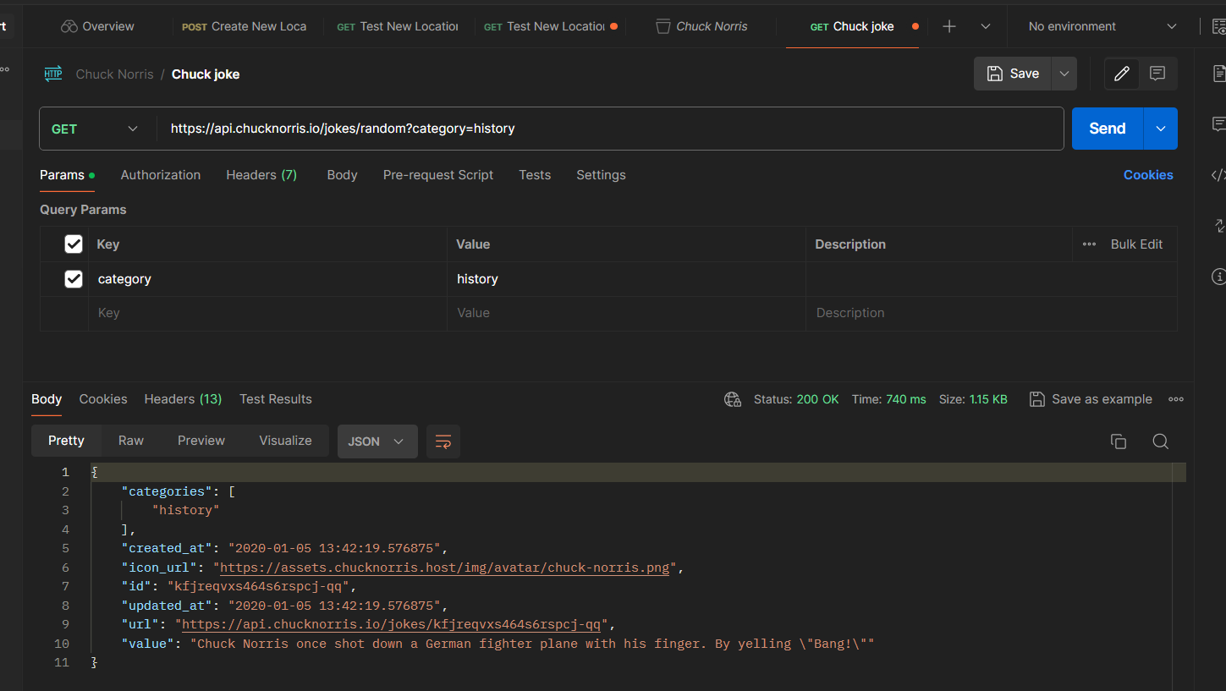1226x691 pixels.
Task: Click the request URL input field
Action: [x=610, y=129]
